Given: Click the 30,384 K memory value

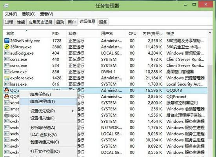Looking at the screenshot, I should 154,140.
